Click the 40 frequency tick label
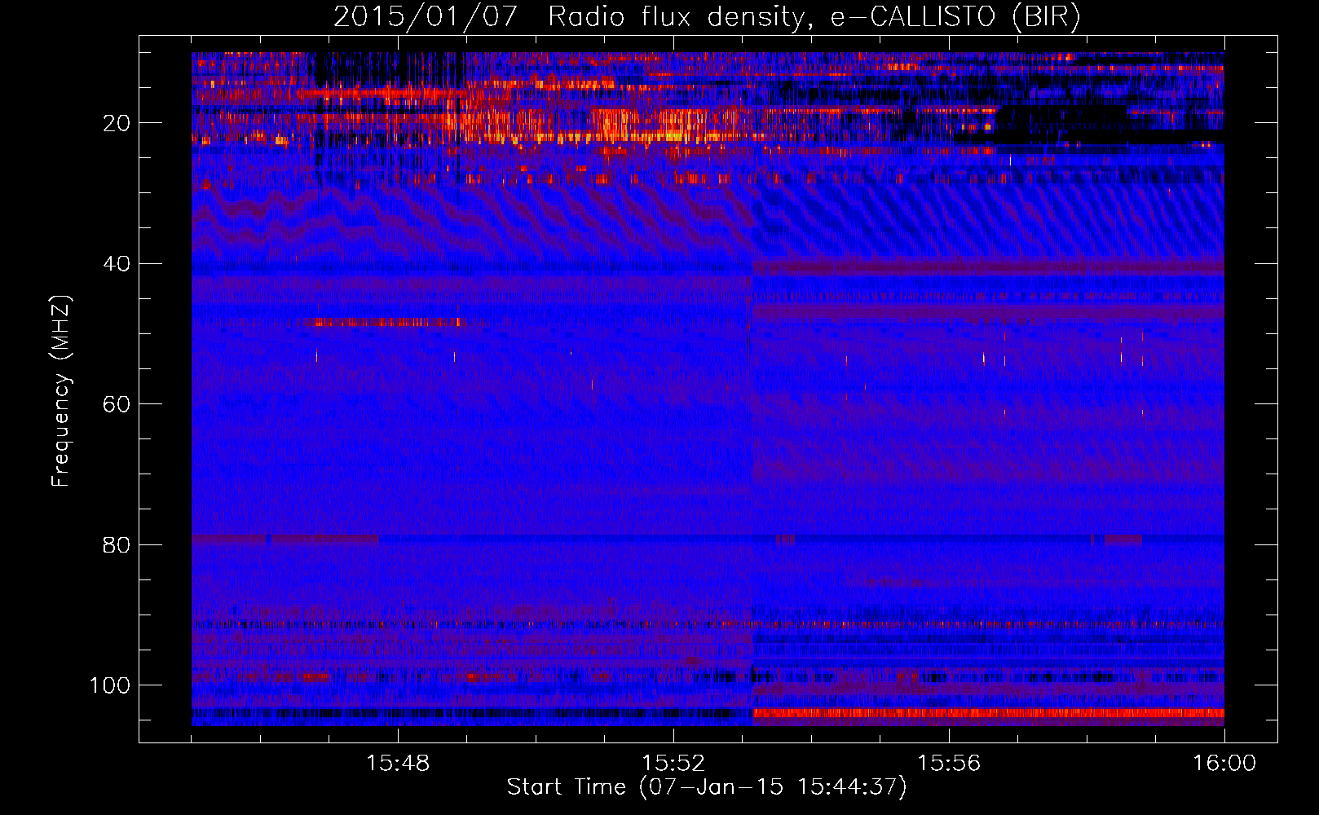The height and width of the screenshot is (815, 1319). tap(117, 264)
